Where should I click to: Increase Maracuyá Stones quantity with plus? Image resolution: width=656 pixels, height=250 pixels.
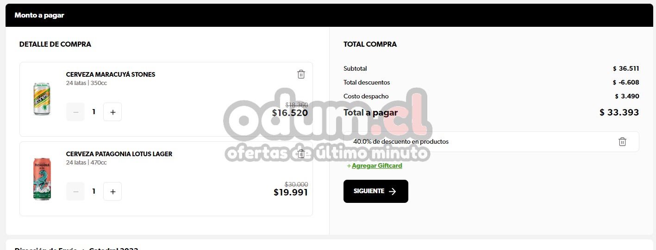tap(112, 112)
